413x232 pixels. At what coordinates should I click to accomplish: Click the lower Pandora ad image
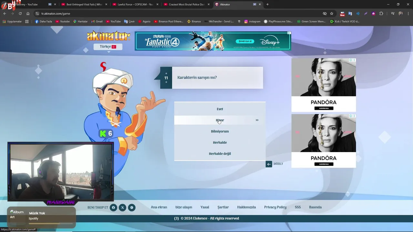(x=324, y=133)
